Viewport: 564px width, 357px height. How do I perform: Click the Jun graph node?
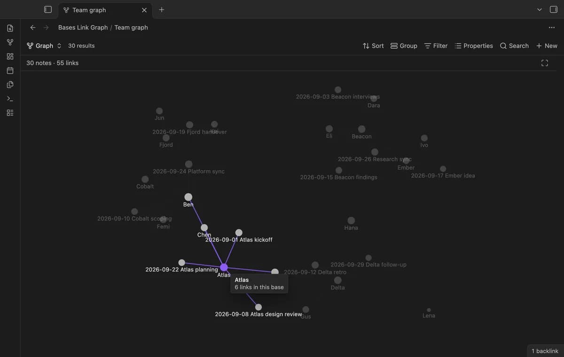click(159, 111)
